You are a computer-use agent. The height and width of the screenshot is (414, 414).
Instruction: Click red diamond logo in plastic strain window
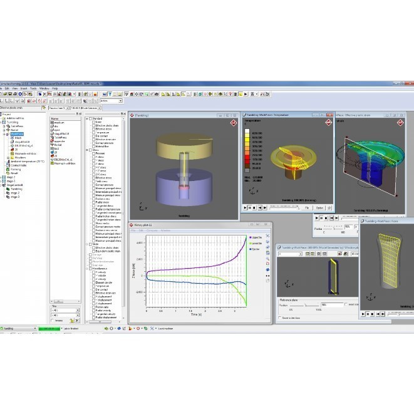401,123
